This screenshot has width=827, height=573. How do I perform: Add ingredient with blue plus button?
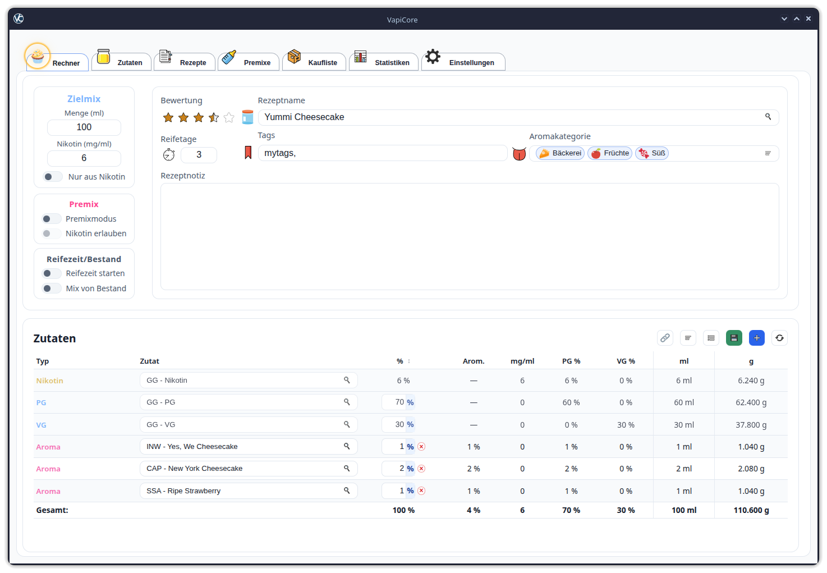(x=756, y=338)
